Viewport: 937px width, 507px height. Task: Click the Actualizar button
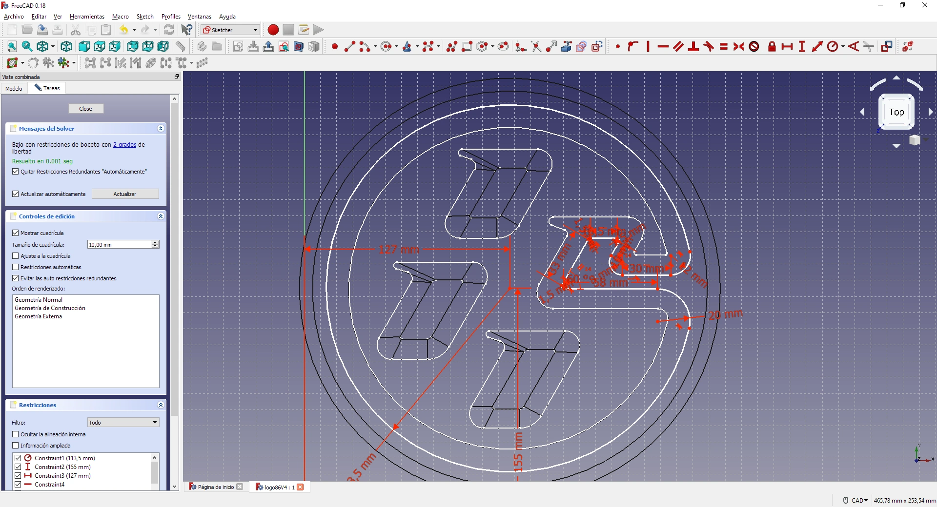tap(125, 194)
